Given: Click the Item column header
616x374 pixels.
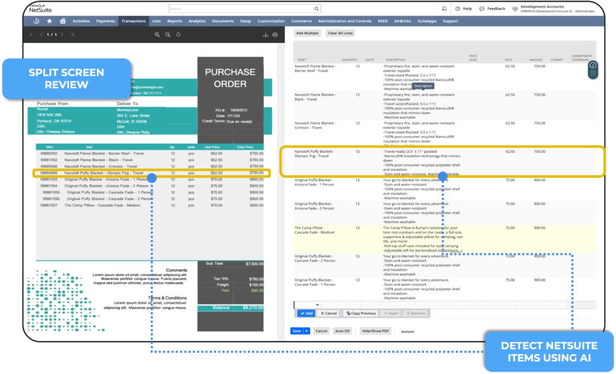Looking at the screenshot, I should pyautogui.click(x=301, y=60).
